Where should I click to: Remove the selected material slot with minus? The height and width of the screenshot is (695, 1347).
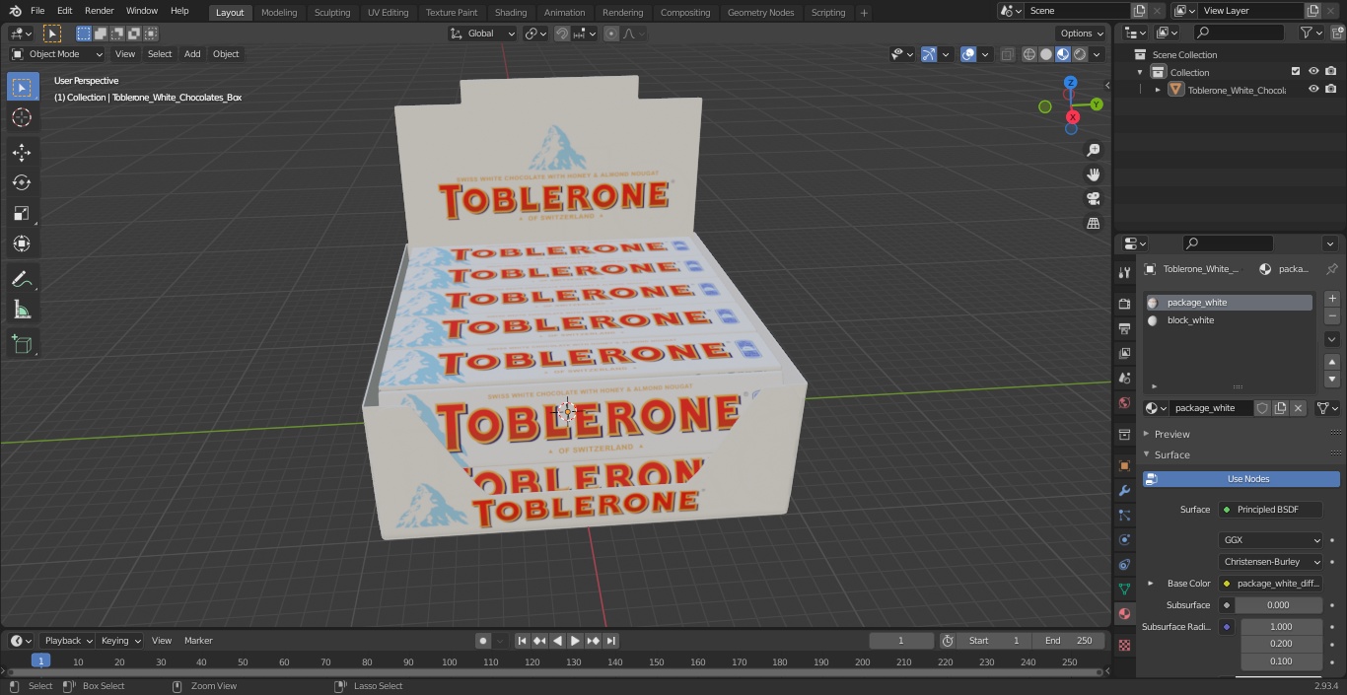(x=1332, y=316)
